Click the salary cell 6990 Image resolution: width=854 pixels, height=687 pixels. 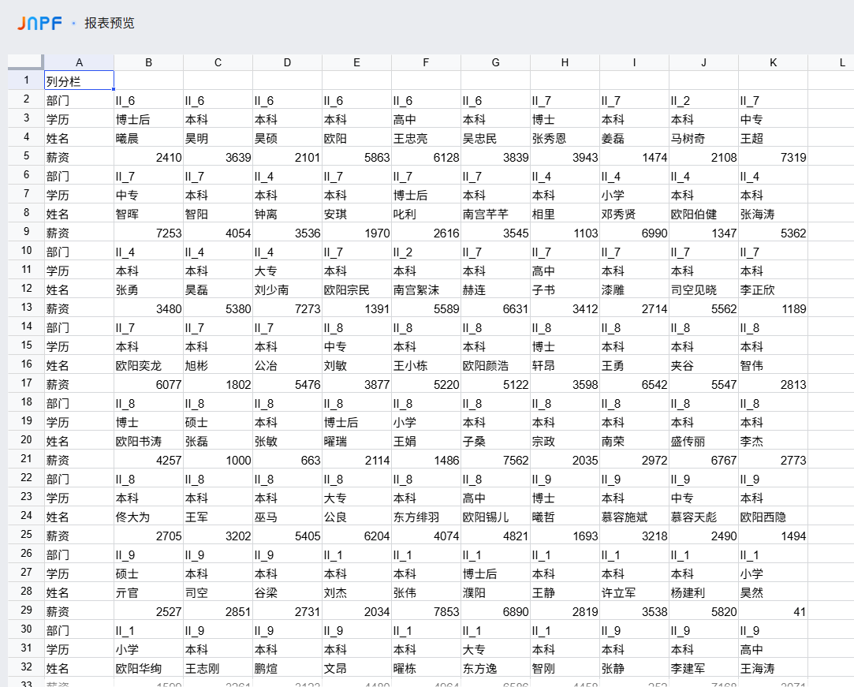pyautogui.click(x=635, y=233)
